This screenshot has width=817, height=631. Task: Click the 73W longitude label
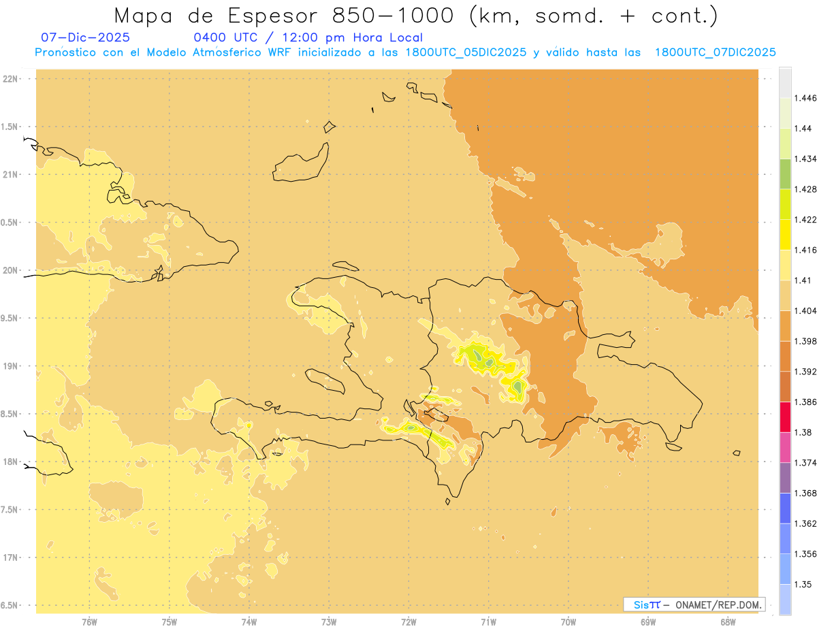(329, 621)
